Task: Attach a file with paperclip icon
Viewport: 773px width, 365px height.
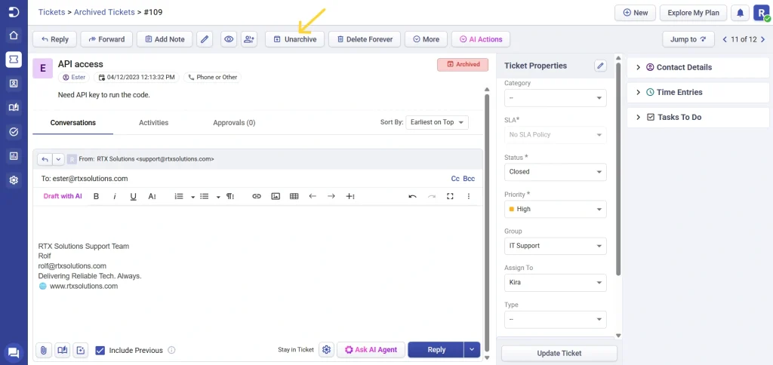Action: (43, 350)
